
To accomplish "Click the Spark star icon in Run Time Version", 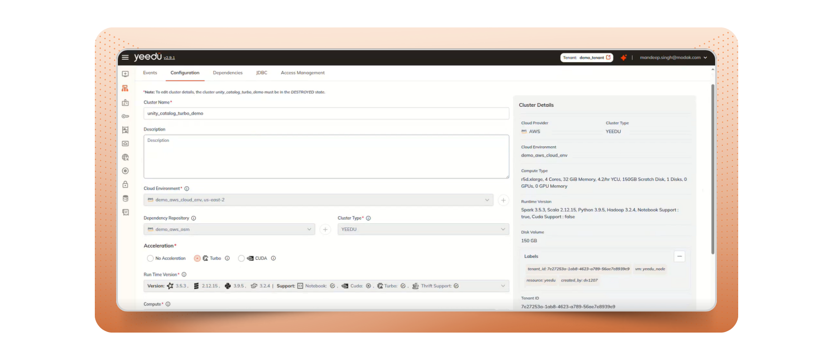I will (x=170, y=286).
